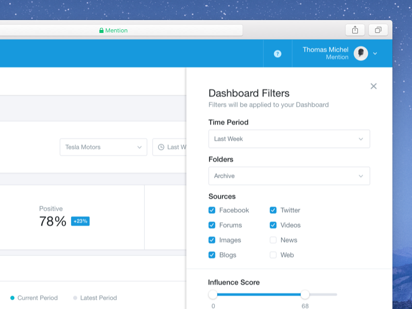Click the share icon in the browser toolbar
The image size is (412, 309).
point(355,29)
